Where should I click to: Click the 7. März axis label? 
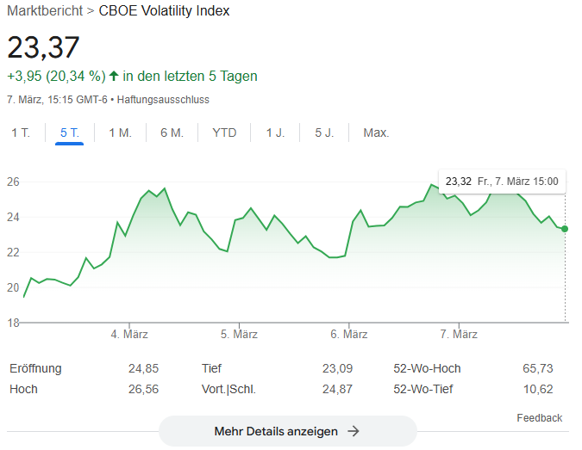[x=459, y=334]
